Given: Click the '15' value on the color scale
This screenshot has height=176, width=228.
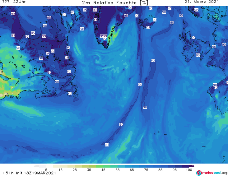Looking at the screenshot, I should [60, 170].
